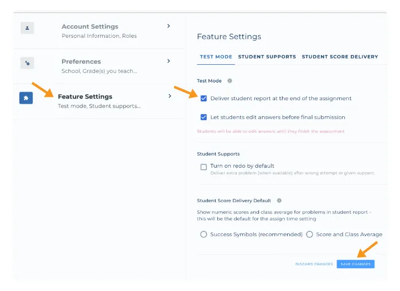Viewport: 400px width, 291px height.
Task: Enable Turn on redo by default
Action: pyautogui.click(x=203, y=167)
